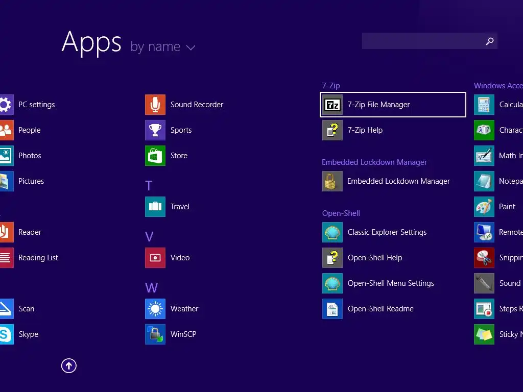The height and width of the screenshot is (392, 523).
Task: Open the Character Map icon
Action: coord(484,130)
